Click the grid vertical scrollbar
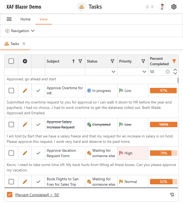This screenshot has height=204, width=183. tap(178, 80)
